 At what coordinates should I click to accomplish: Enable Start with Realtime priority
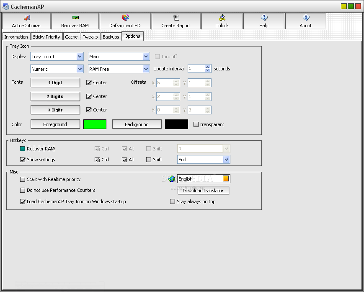click(23, 179)
